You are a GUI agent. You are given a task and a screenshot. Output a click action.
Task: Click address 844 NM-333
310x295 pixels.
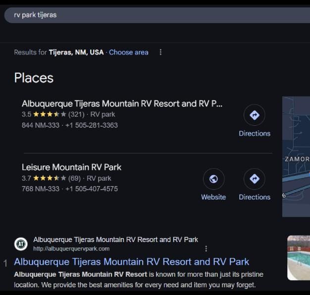(41, 125)
